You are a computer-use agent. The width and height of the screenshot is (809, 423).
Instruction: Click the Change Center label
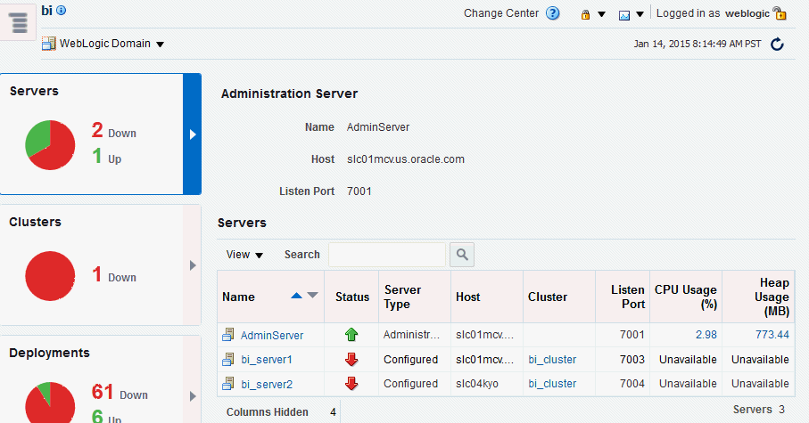click(501, 13)
